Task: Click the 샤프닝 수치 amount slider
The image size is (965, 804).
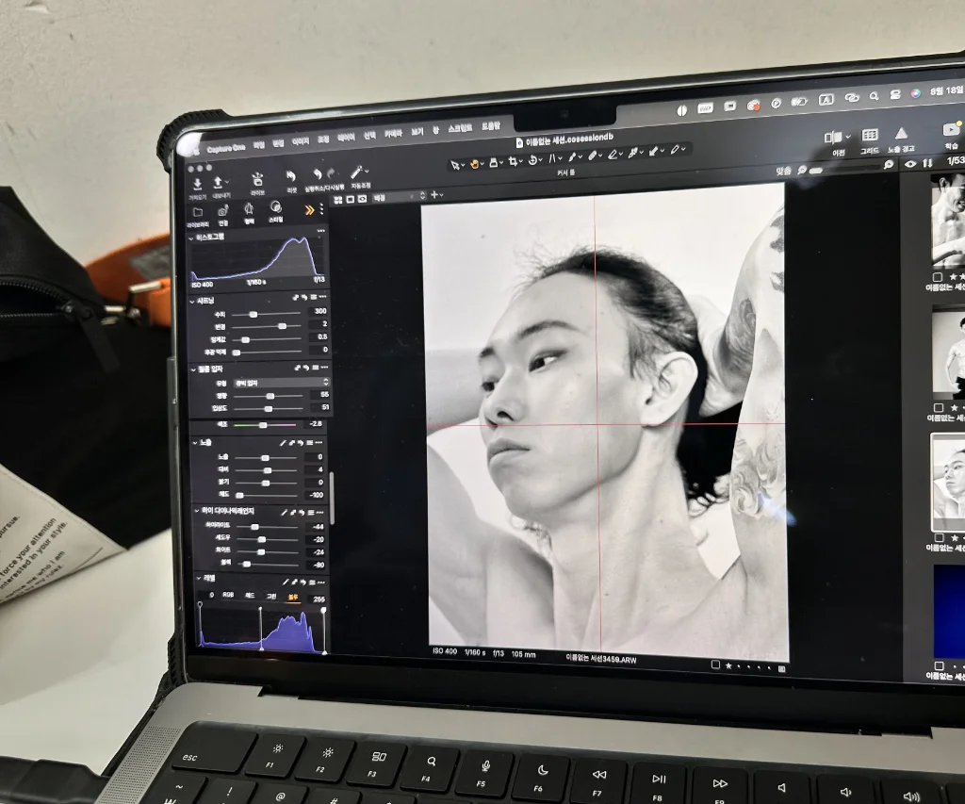Action: [266, 314]
